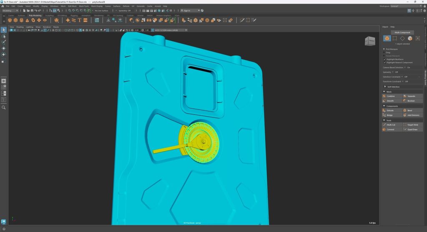Screen dimensions: 427x232
Task: Open the Edit Mesh menu
Action: (72, 6)
